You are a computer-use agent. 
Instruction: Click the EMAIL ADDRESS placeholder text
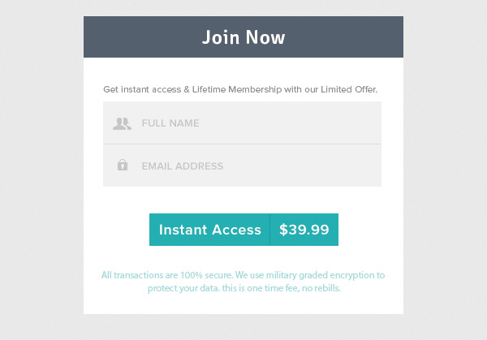[x=182, y=166]
